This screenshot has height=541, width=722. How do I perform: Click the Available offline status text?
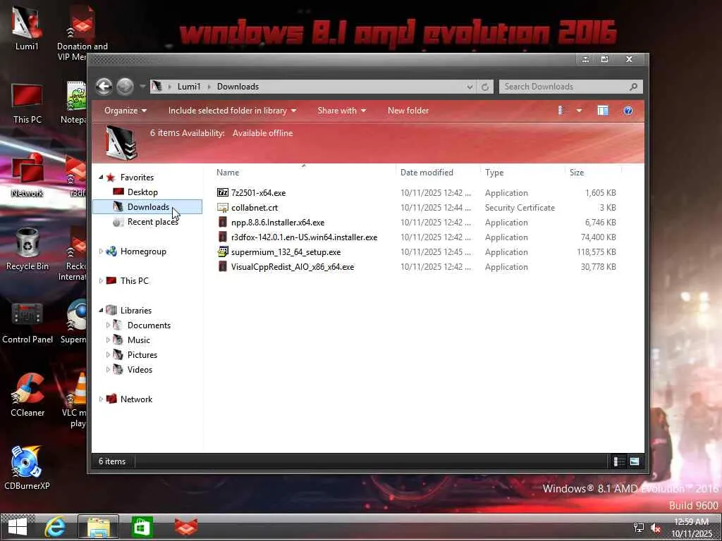coord(262,133)
